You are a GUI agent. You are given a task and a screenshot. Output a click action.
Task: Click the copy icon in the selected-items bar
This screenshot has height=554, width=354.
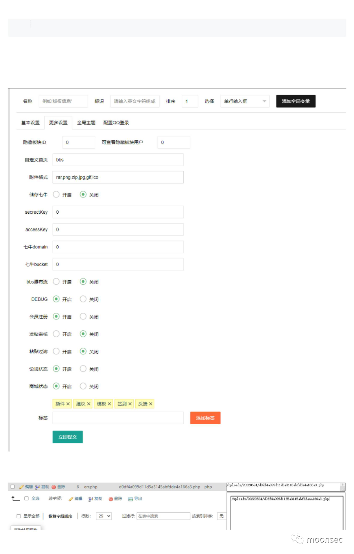(91, 499)
